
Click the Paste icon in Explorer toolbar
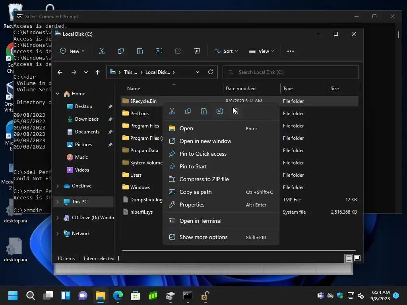(140, 51)
